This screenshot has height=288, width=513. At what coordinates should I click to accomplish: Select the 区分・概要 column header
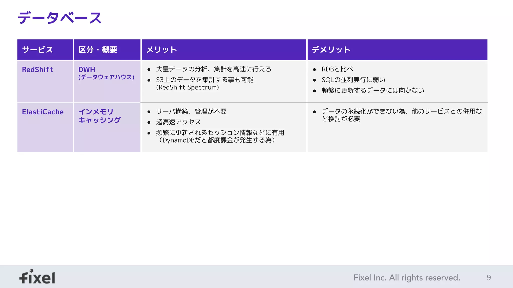(98, 50)
